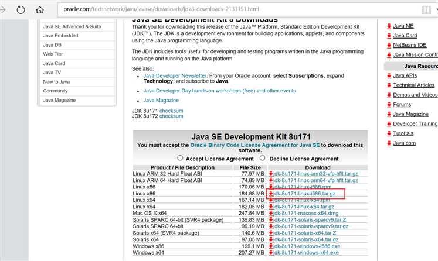
Task: Click download arrow for windows-x64.exe
Action: (271, 253)
